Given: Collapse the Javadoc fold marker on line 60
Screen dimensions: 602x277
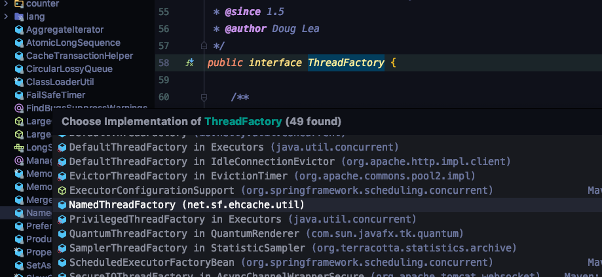Looking at the screenshot, I should [x=204, y=98].
